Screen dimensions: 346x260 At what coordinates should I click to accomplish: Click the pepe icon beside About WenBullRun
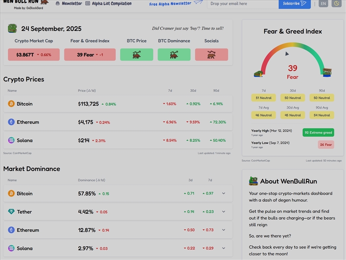point(253,181)
